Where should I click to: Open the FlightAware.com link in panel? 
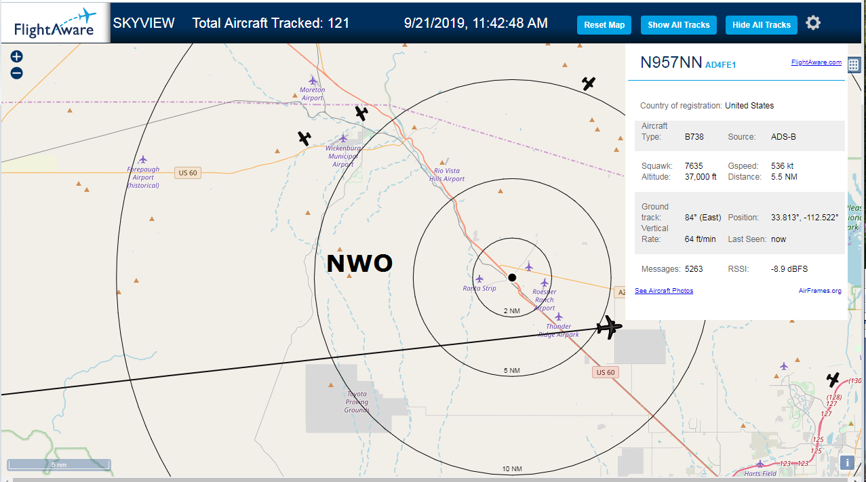pos(816,62)
